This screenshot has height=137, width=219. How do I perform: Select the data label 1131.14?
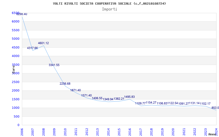click(x=194, y=103)
